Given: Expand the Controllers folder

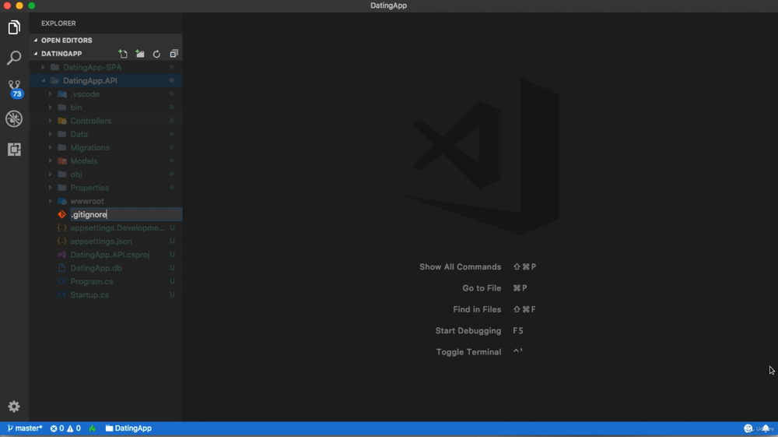Looking at the screenshot, I should [106, 121].
